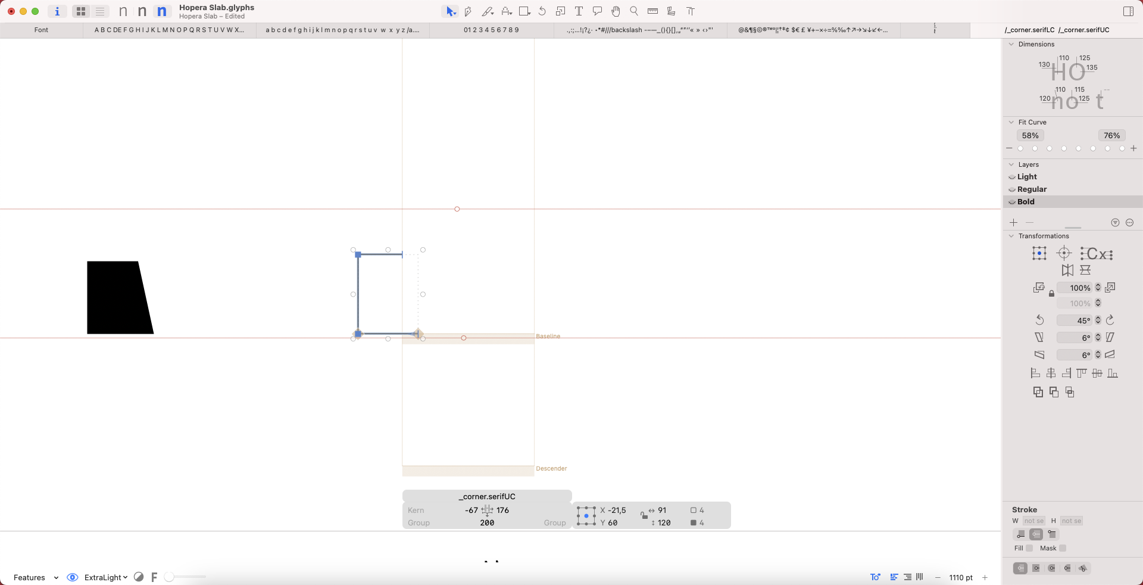Choose the Zoom magnifier tool
1143x585 pixels.
tap(634, 11)
